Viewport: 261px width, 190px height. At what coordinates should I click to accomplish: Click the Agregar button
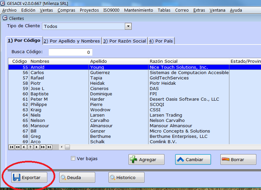point(146,159)
